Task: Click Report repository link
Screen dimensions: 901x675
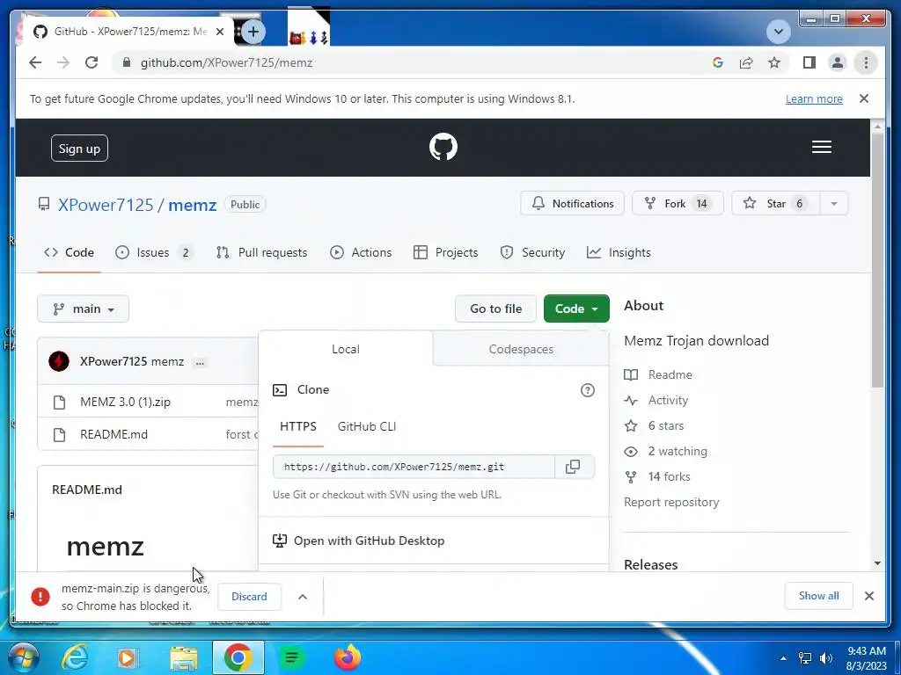Action: pos(671,502)
